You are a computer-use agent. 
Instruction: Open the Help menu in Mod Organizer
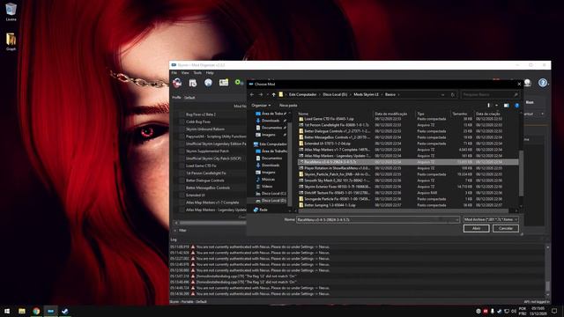coord(210,72)
